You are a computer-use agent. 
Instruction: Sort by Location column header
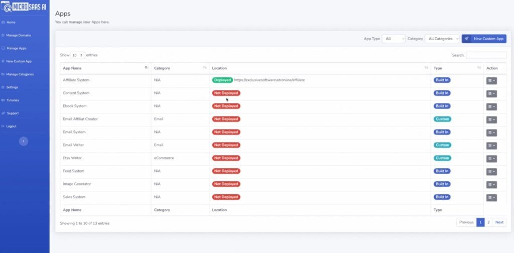pos(320,68)
